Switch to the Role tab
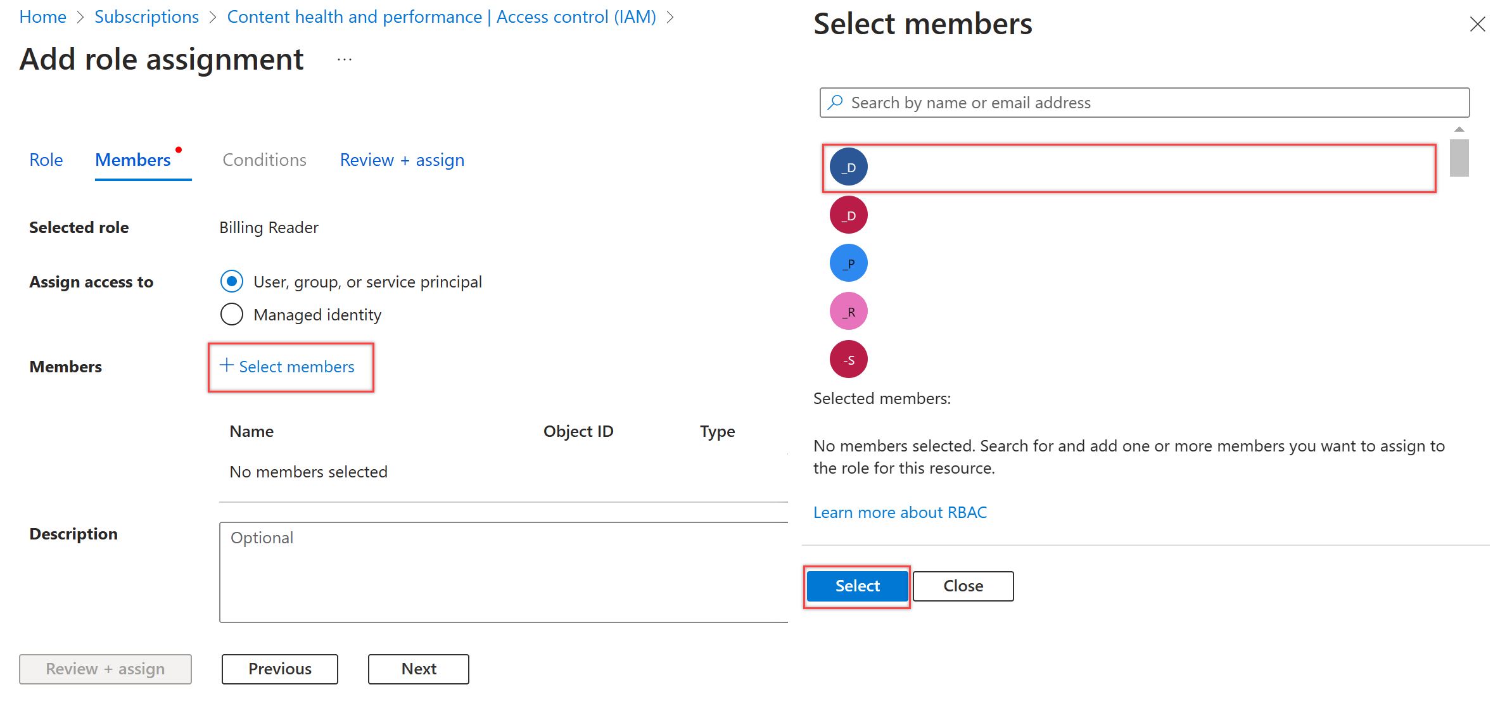1493x706 pixels. coord(45,160)
